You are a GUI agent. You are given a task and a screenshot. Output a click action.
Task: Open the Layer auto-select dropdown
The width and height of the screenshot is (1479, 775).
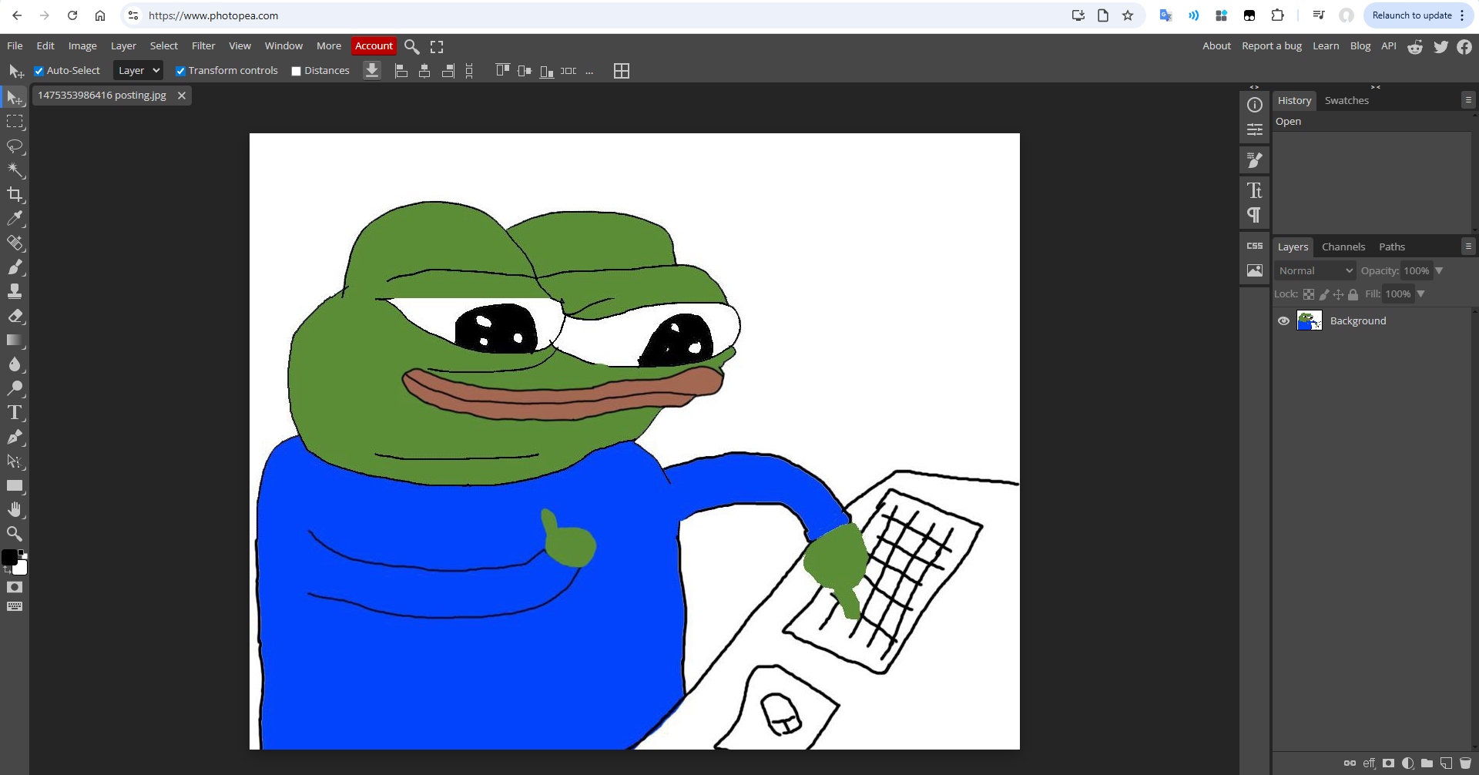[138, 70]
